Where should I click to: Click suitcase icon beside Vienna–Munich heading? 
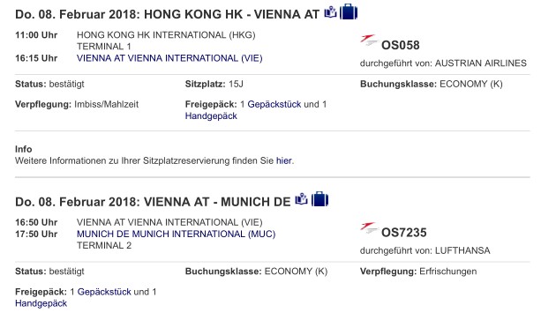click(319, 199)
